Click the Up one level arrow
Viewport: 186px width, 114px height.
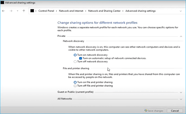pyautogui.click(x=24, y=11)
